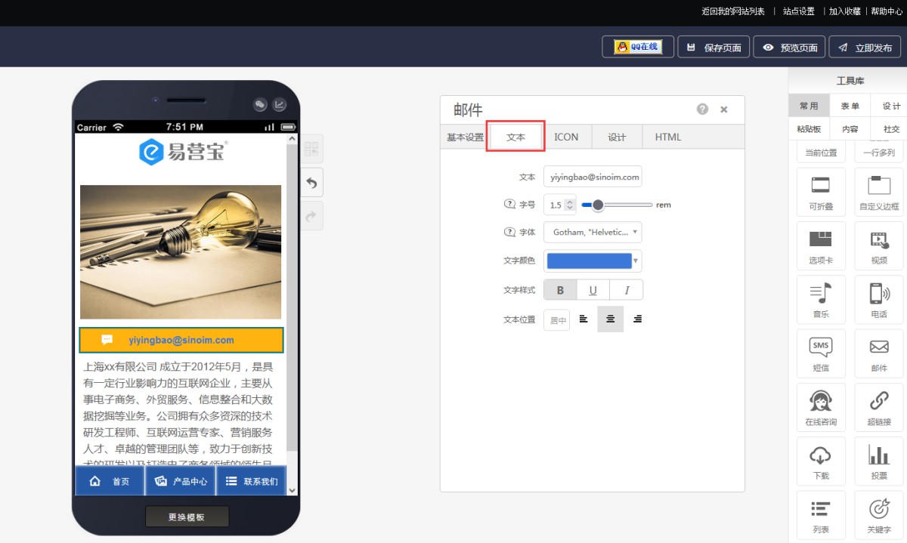Click the help question mark in 邮件 panel
The width and height of the screenshot is (907, 543).
(x=702, y=110)
